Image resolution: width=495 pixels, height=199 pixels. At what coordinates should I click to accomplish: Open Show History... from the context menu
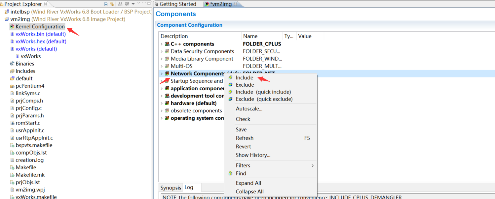pyautogui.click(x=271, y=155)
